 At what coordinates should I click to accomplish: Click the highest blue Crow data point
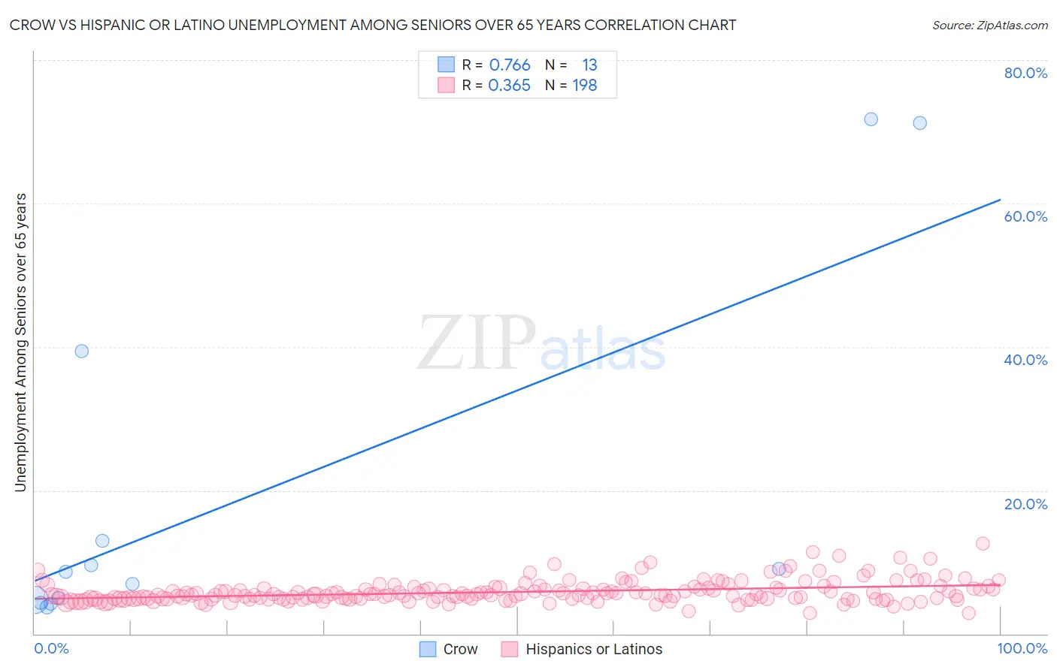click(x=871, y=119)
